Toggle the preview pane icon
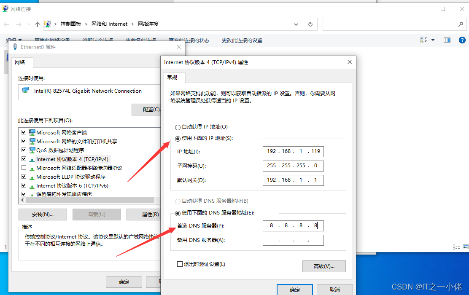 [447, 40]
